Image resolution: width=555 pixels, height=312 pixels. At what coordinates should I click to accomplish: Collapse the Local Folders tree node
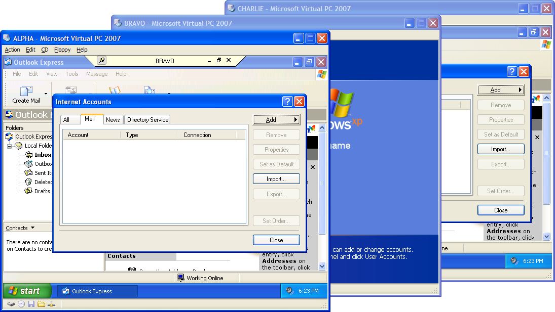(x=10, y=146)
